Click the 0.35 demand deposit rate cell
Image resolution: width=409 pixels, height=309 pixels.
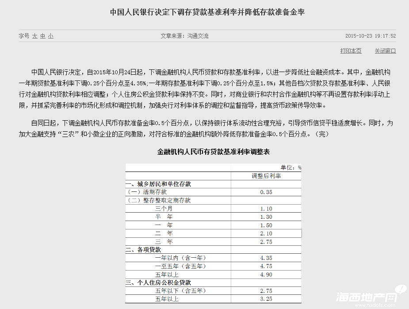pos(266,192)
